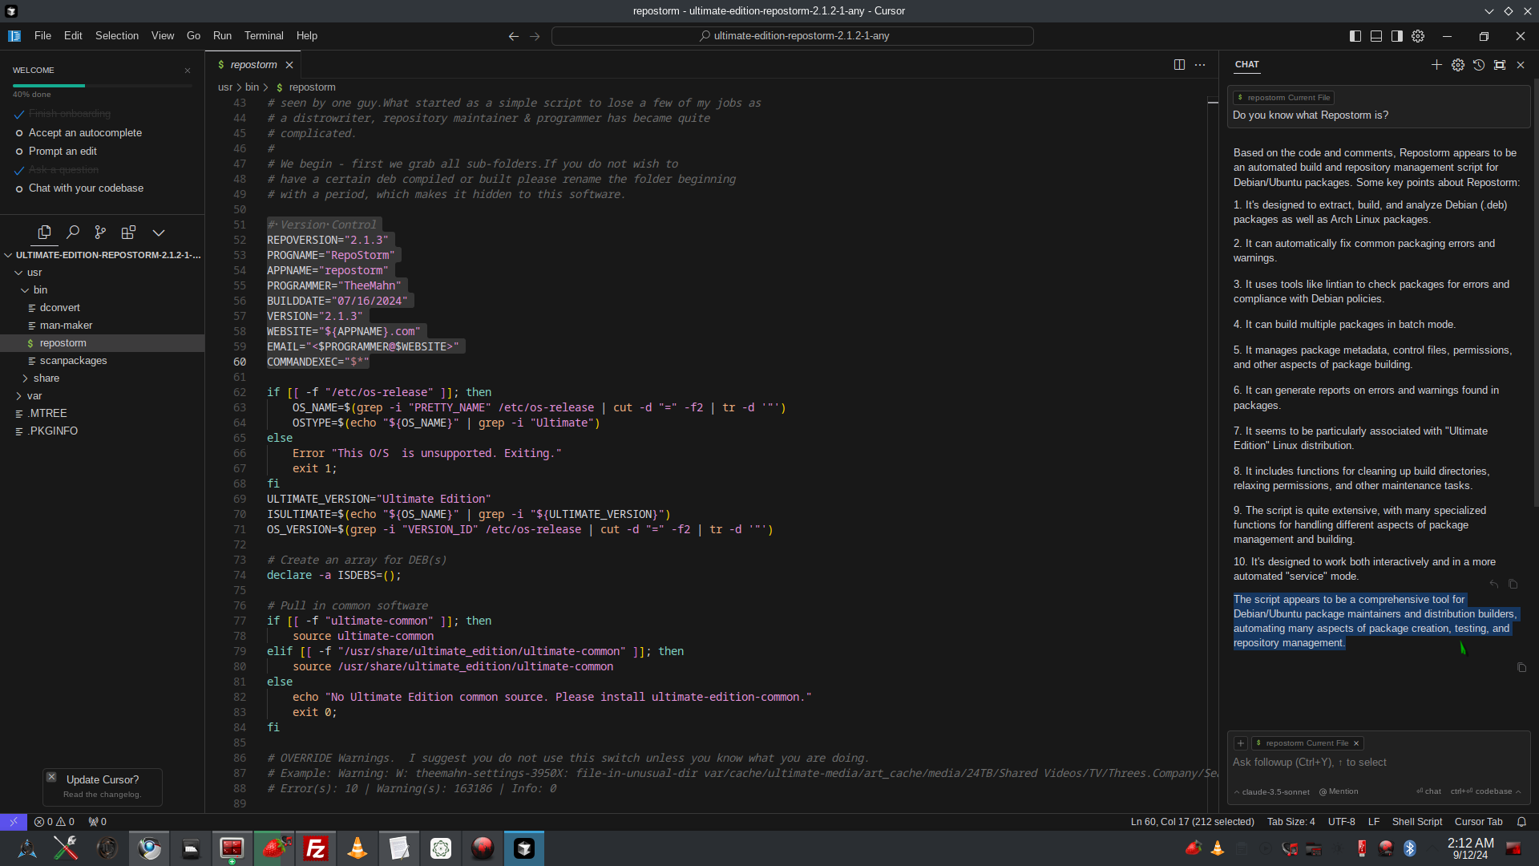Open the View menu
1539x866 pixels.
tap(163, 36)
